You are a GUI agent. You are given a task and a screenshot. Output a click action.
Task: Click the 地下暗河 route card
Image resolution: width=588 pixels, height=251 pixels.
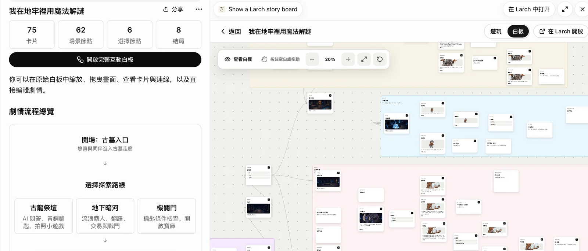tap(105, 216)
